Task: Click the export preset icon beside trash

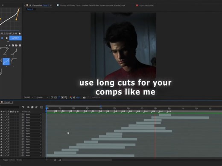Action: tap(16, 46)
